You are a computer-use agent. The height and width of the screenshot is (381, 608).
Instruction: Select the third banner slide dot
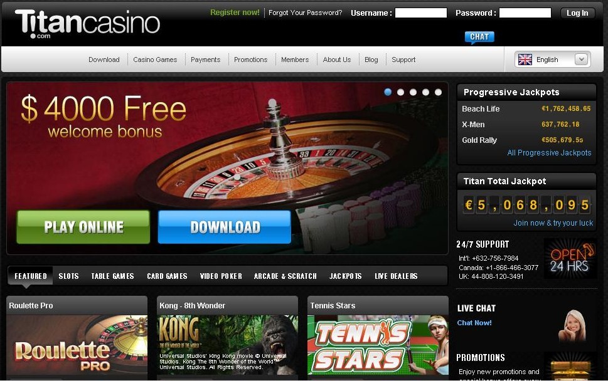(413, 92)
